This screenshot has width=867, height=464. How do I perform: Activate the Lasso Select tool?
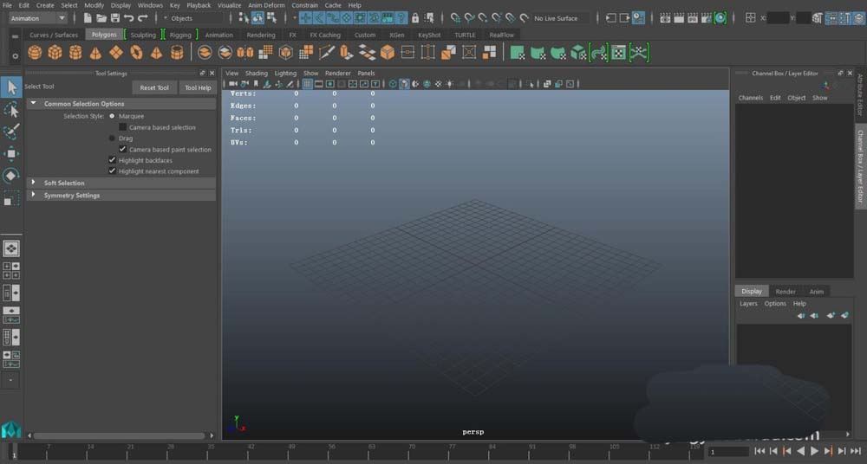[11, 109]
